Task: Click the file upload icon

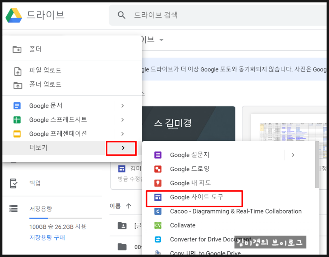Action: click(x=18, y=71)
